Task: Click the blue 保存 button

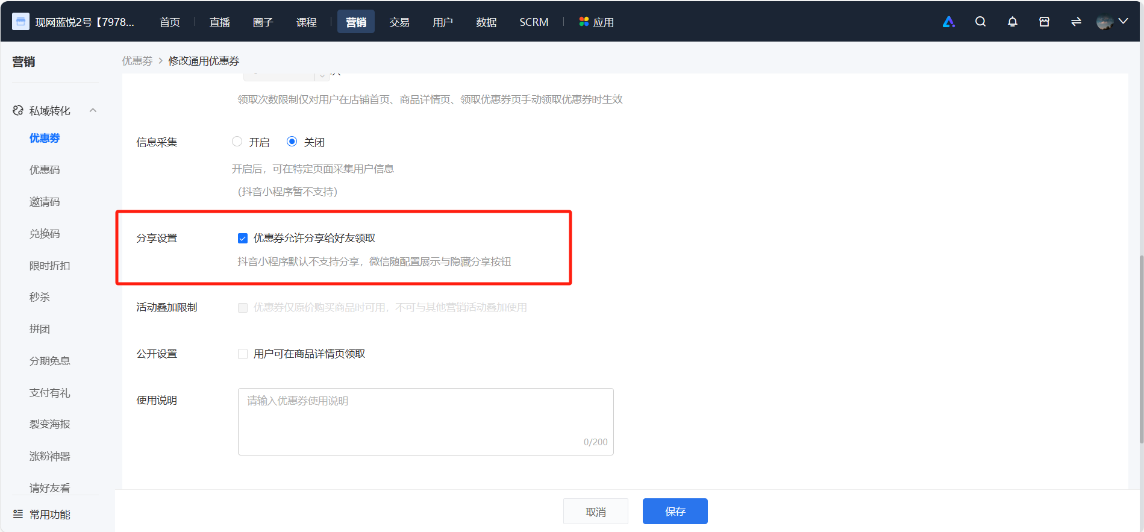Action: point(675,511)
